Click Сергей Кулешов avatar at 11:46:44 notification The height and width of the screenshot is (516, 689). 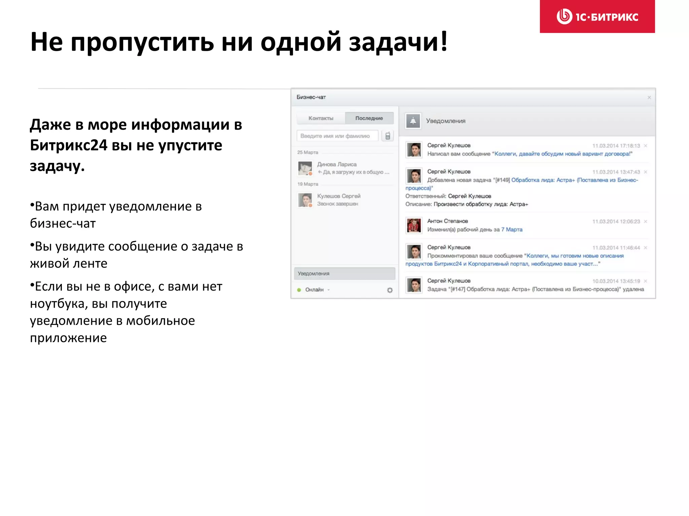coord(414,251)
